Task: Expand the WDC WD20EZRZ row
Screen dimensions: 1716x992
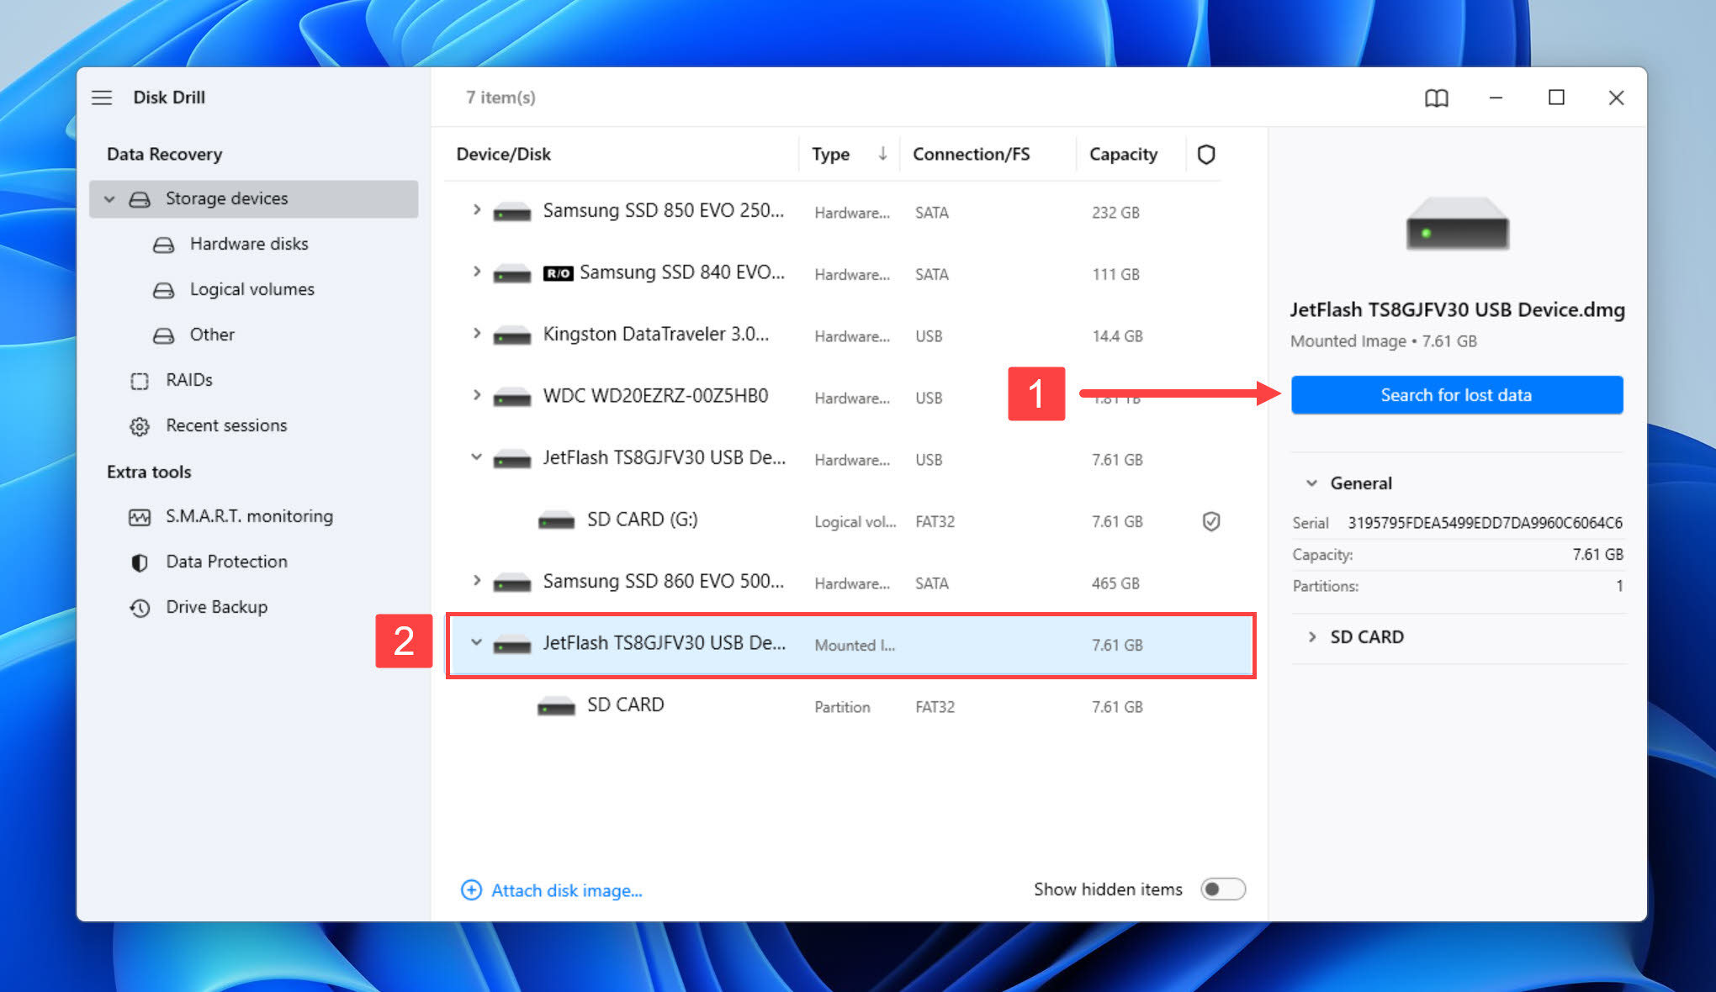Action: [x=476, y=394]
